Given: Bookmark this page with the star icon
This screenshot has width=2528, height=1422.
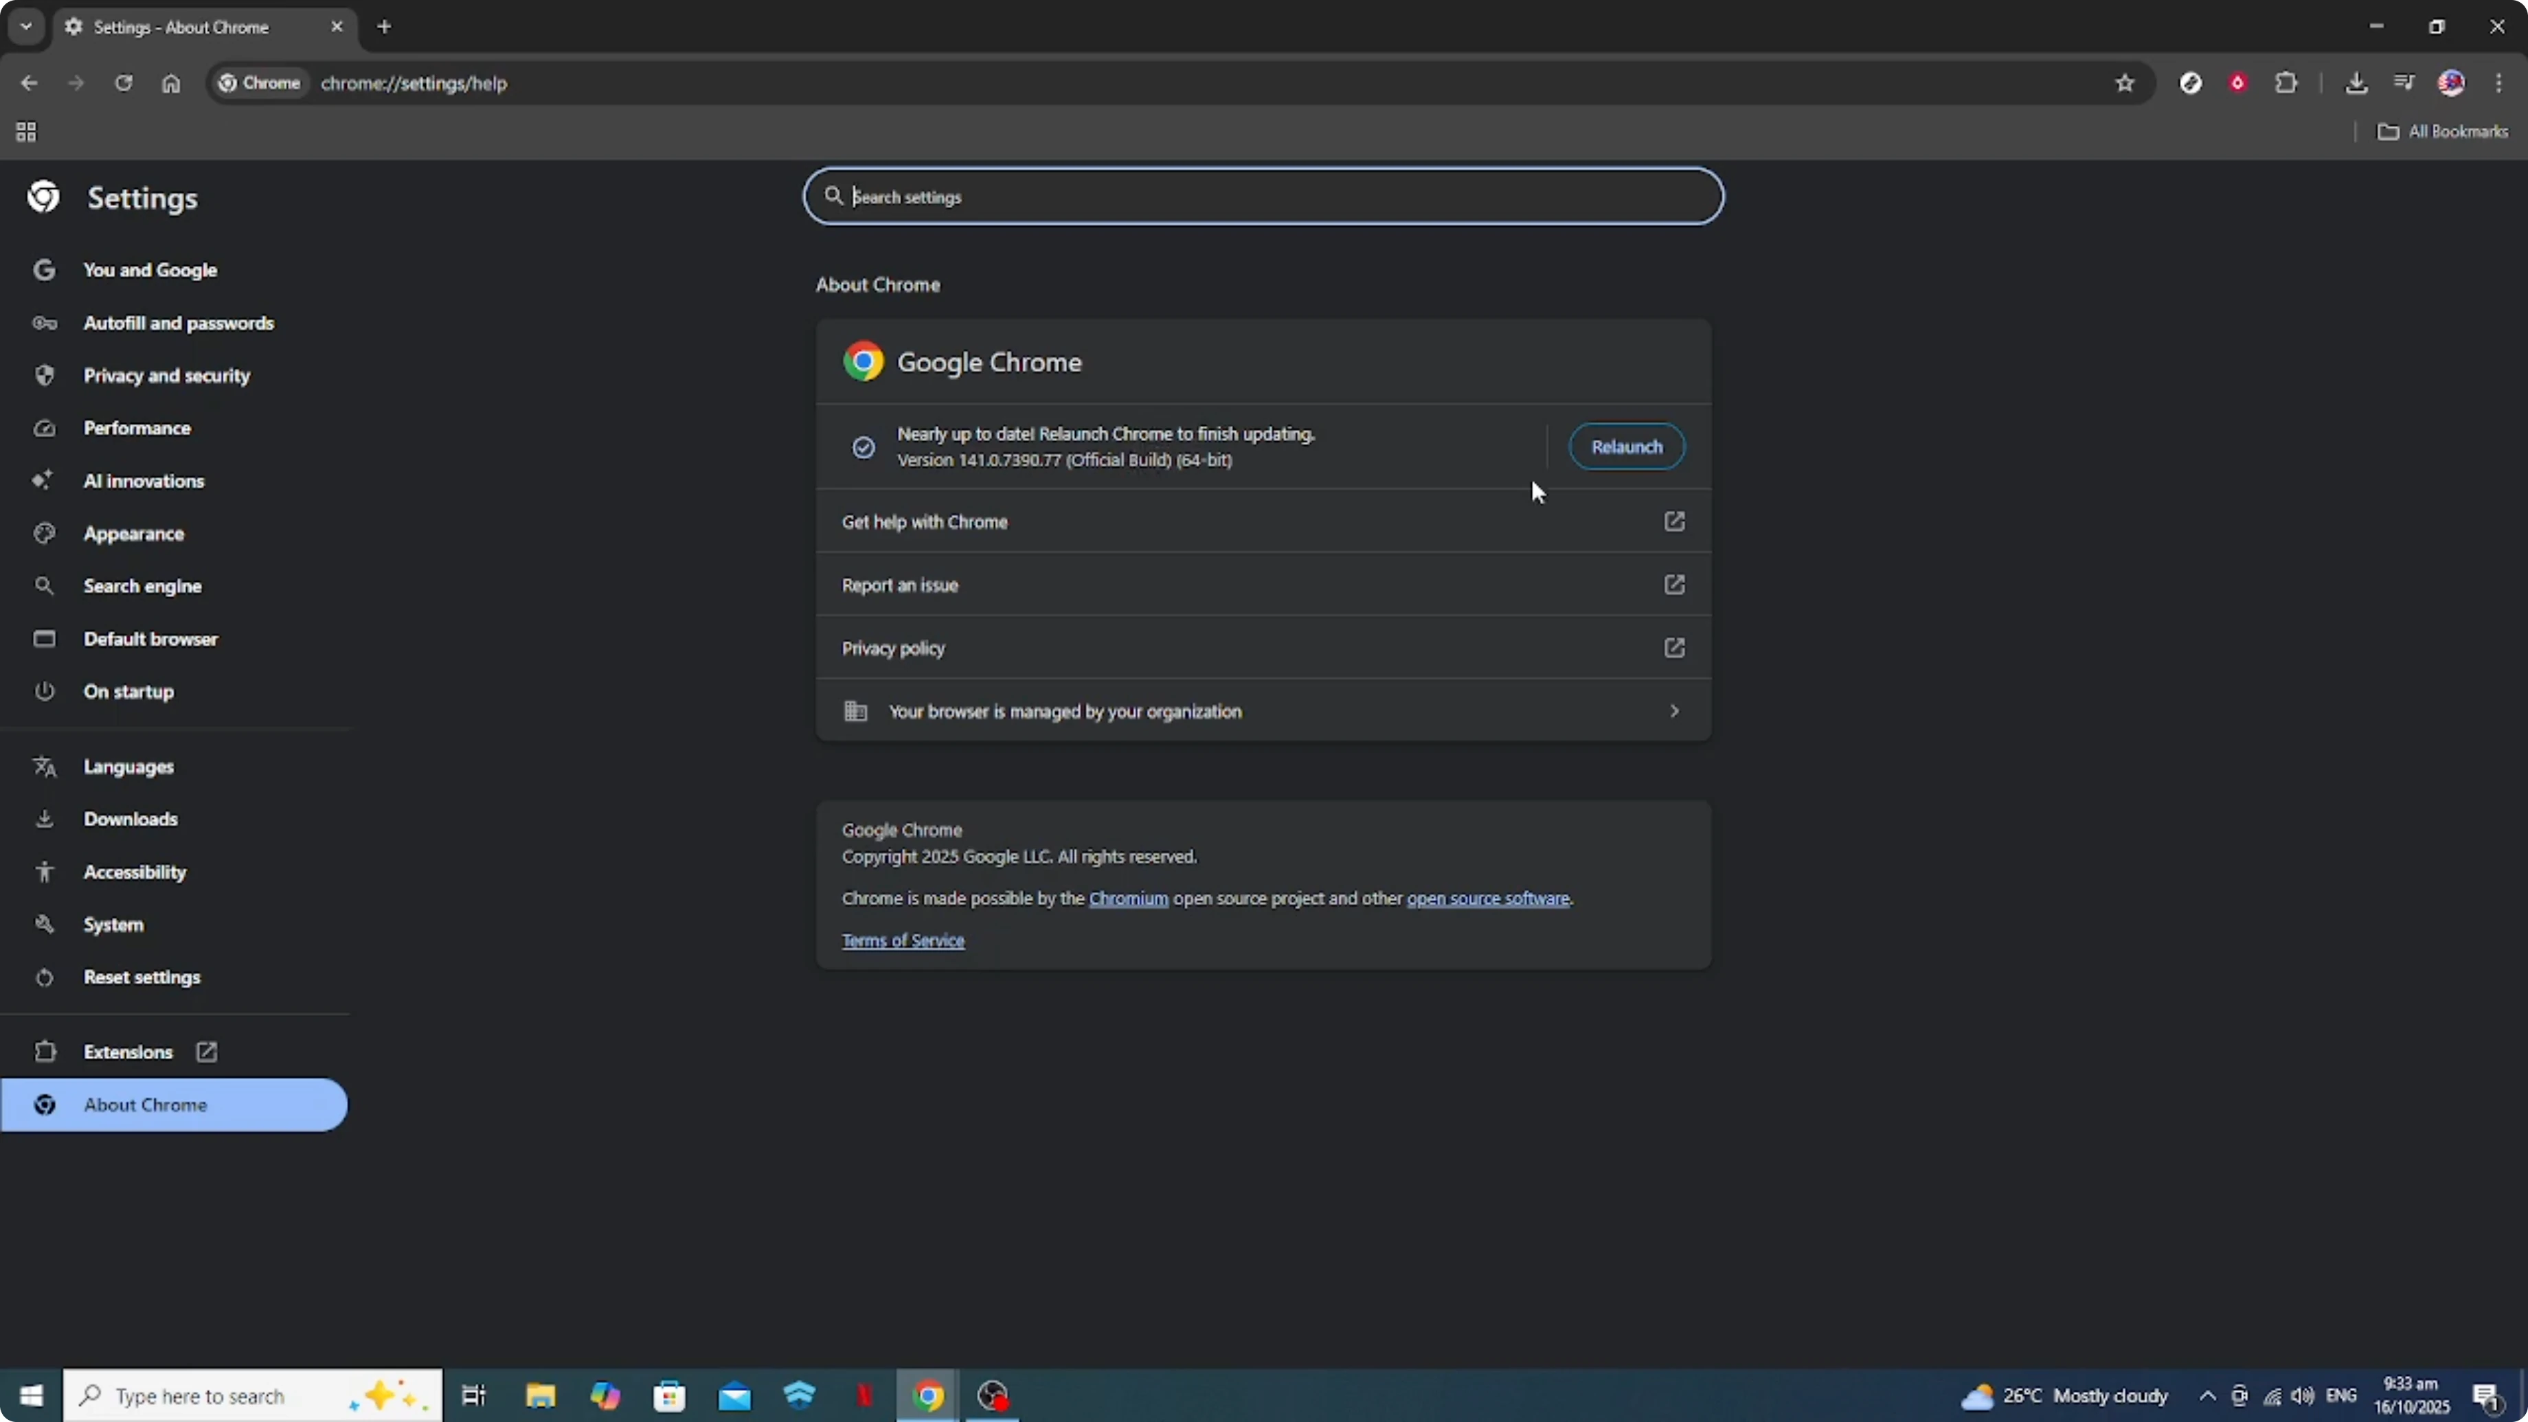Looking at the screenshot, I should 2125,83.
